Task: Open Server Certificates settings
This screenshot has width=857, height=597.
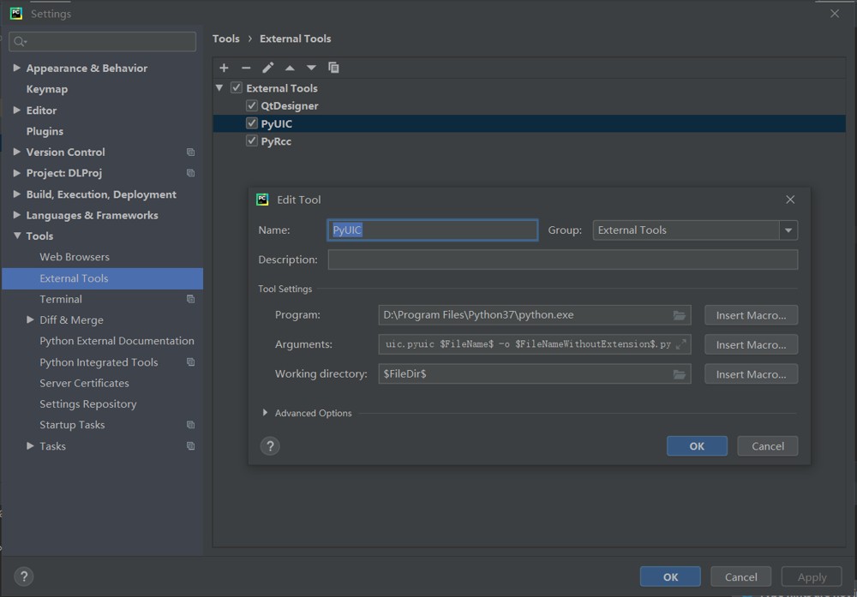Action: pos(84,384)
